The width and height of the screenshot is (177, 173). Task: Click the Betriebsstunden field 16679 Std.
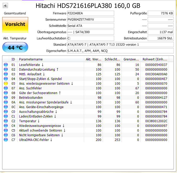click(161, 38)
